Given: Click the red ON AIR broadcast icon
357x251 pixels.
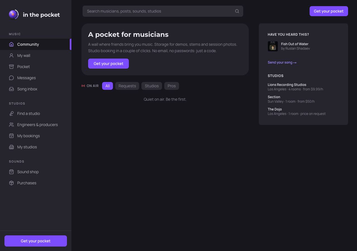Looking at the screenshot, I should [x=83, y=86].
